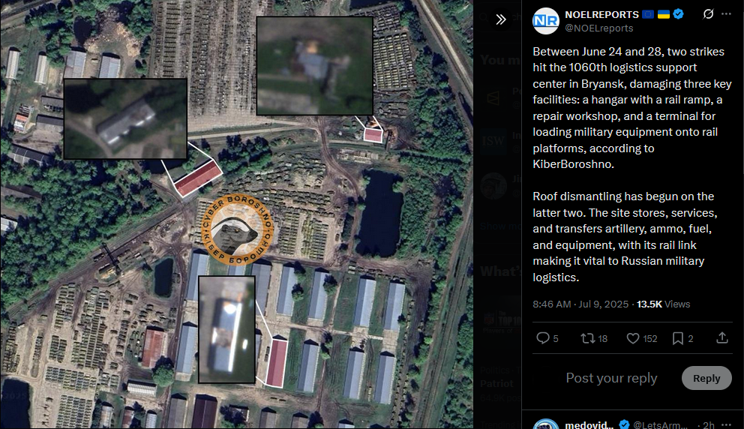
Task: Open the satellite image of Bryansk base
Action: pos(237,214)
